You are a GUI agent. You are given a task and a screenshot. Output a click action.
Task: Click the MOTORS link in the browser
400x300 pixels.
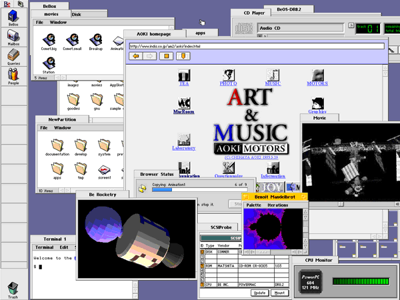(317, 83)
